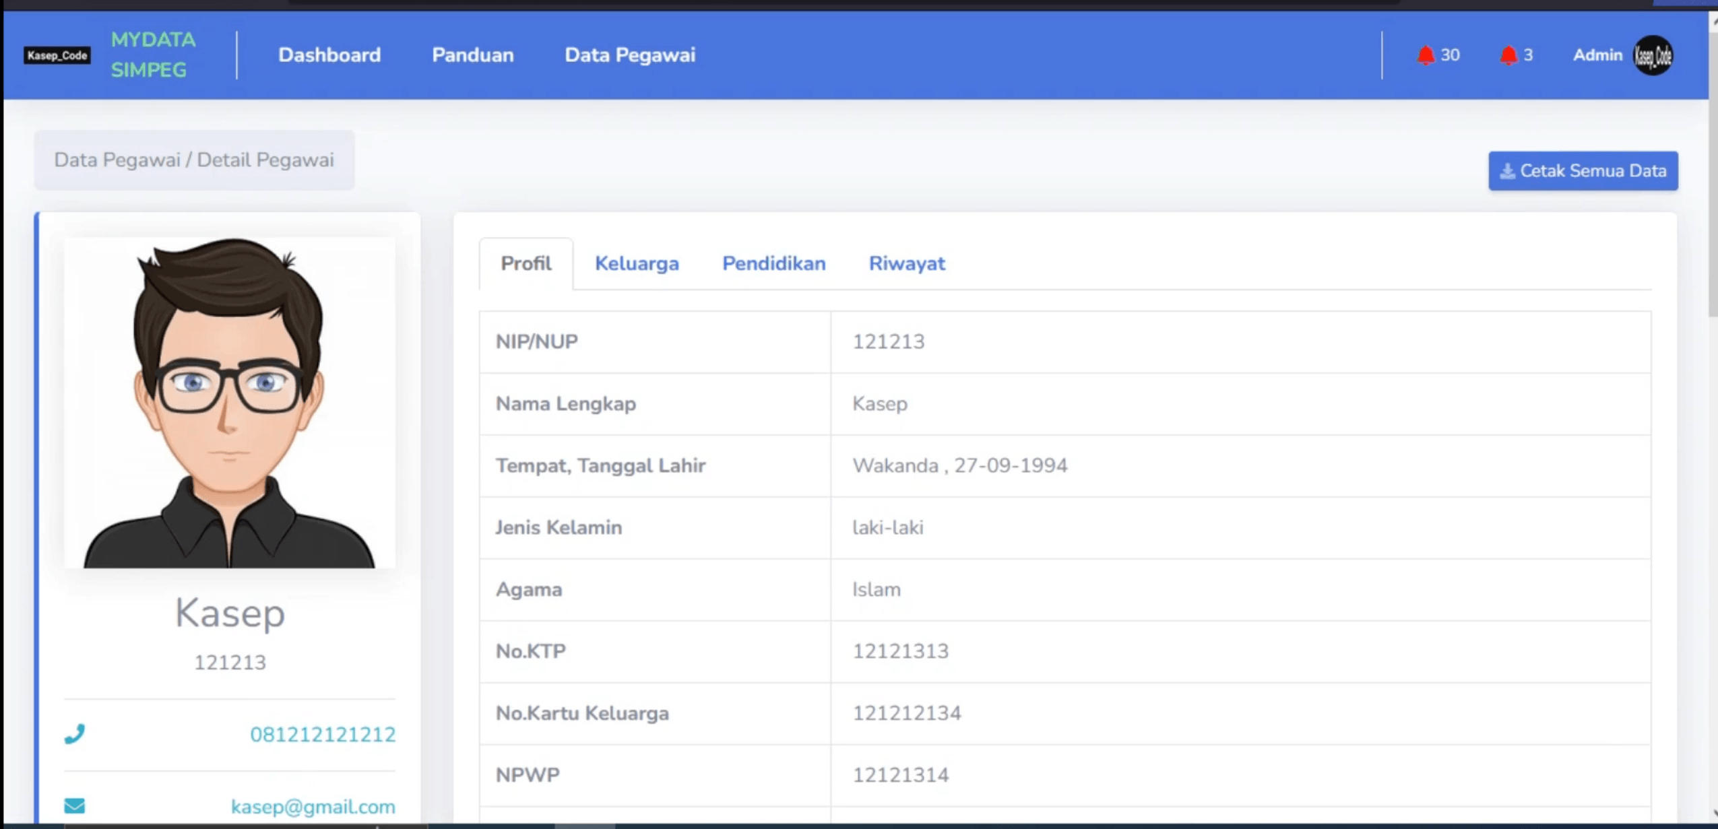Viewport: 1718px width, 829px height.
Task: Click the value laki-laki
Action: click(888, 527)
